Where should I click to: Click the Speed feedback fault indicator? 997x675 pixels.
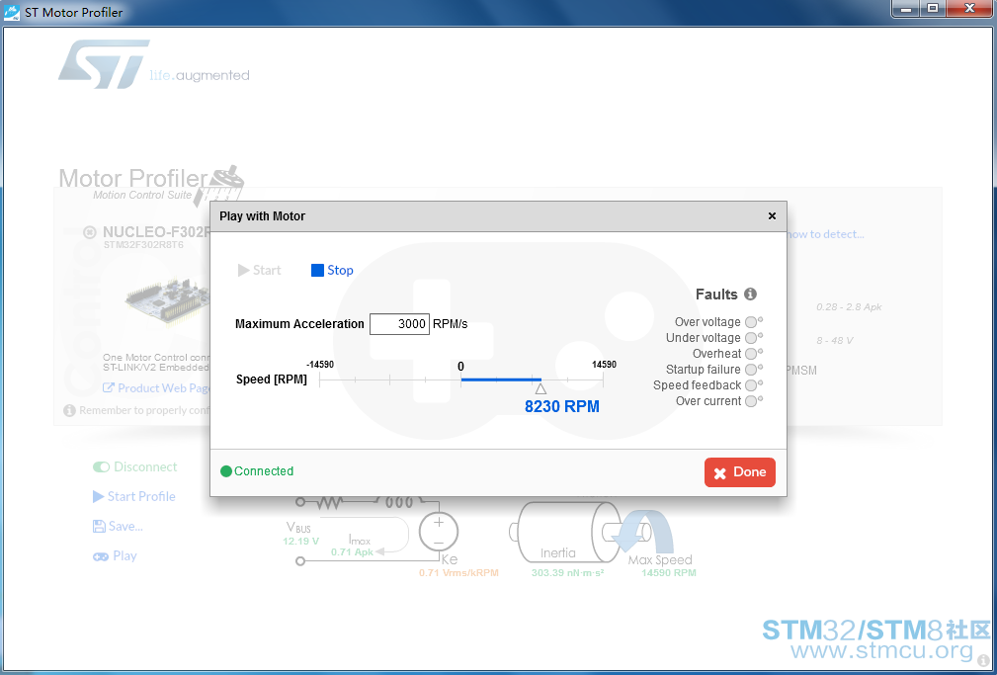click(751, 385)
